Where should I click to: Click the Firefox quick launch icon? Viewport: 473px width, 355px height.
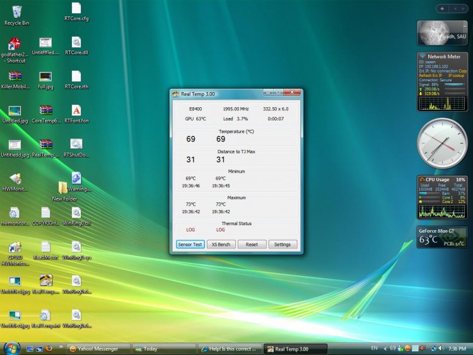tap(49, 349)
